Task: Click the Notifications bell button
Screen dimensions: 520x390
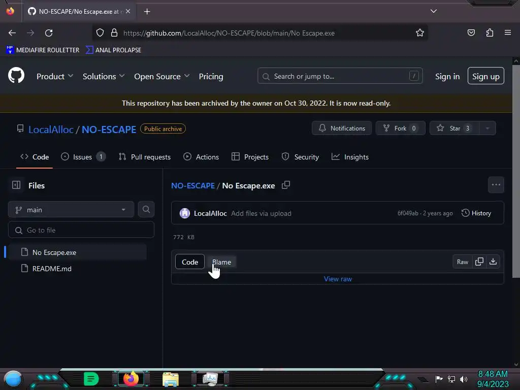Action: coord(342,128)
